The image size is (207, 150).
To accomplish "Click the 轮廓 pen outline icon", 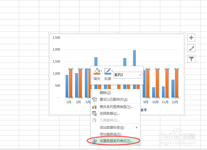I will pyautogui.click(x=108, y=71).
